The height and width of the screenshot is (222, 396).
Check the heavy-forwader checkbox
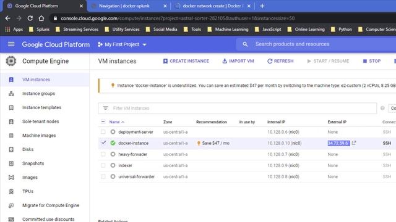pos(103,154)
